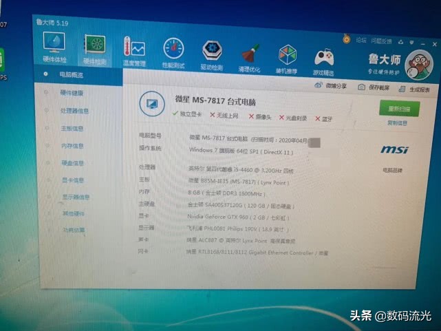Select 硬盘信息 in the sidebar
Screen dimensions: 441x331
[72, 163]
